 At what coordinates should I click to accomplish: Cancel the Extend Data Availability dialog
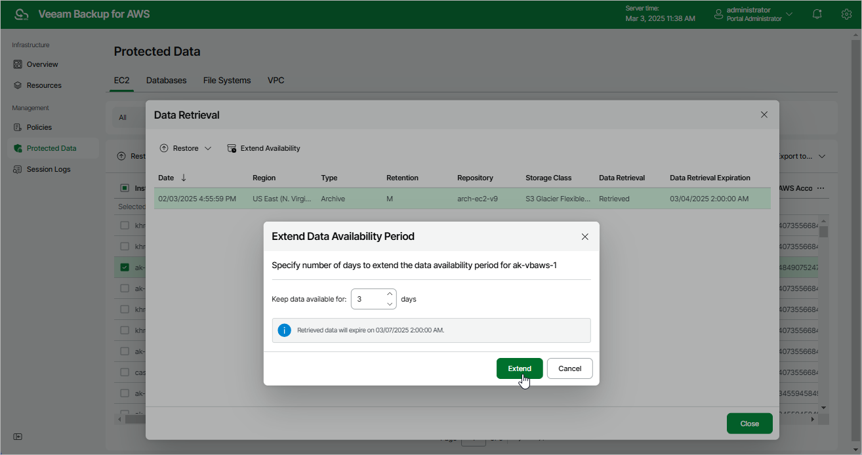click(569, 368)
